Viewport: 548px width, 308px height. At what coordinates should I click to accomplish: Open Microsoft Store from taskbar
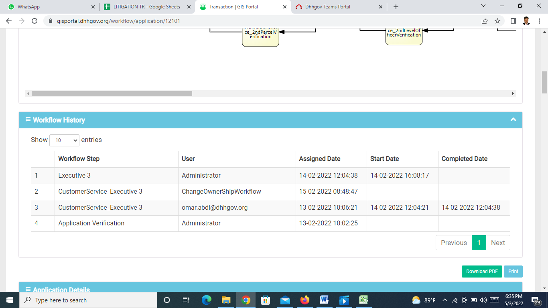[x=265, y=300]
